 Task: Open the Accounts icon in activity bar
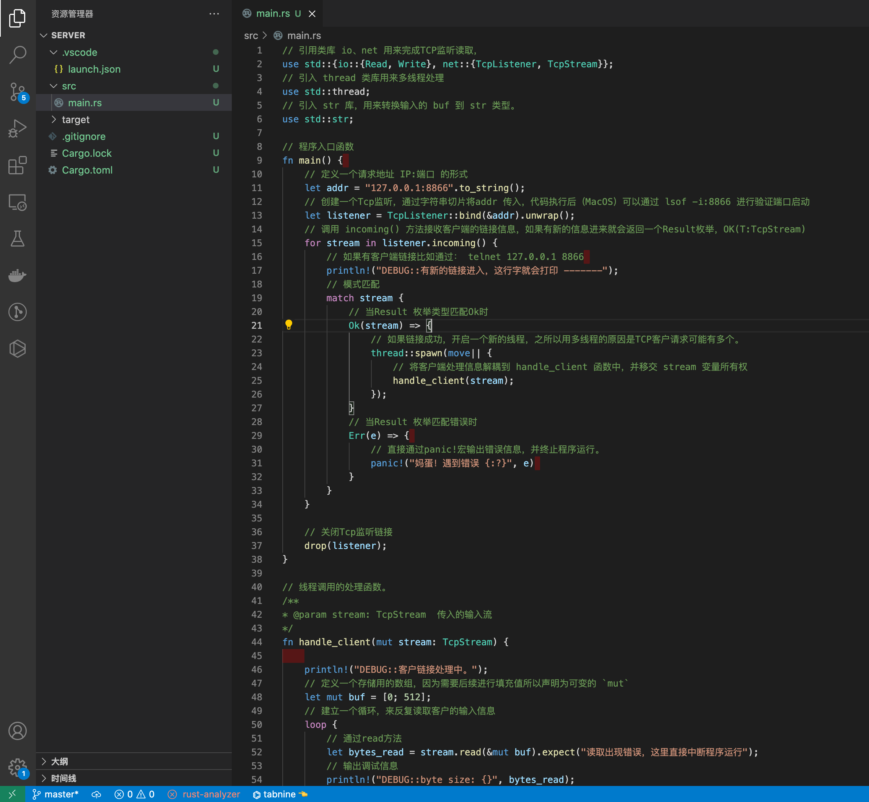tap(17, 731)
